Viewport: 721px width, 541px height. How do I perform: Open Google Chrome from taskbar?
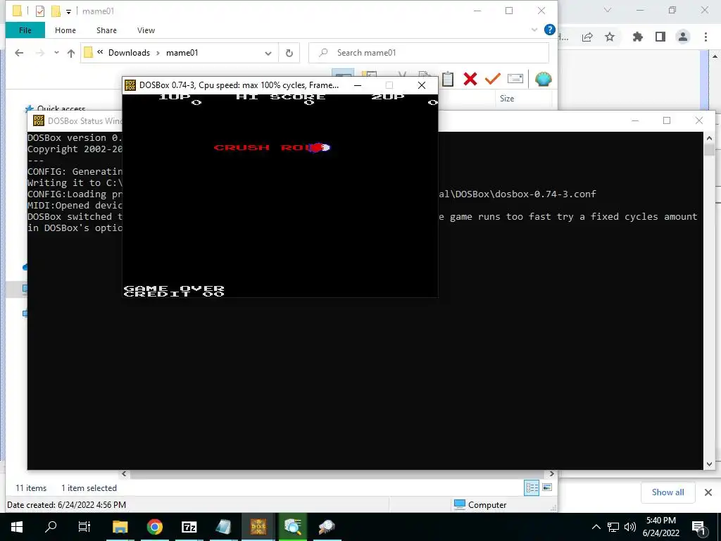(x=155, y=527)
